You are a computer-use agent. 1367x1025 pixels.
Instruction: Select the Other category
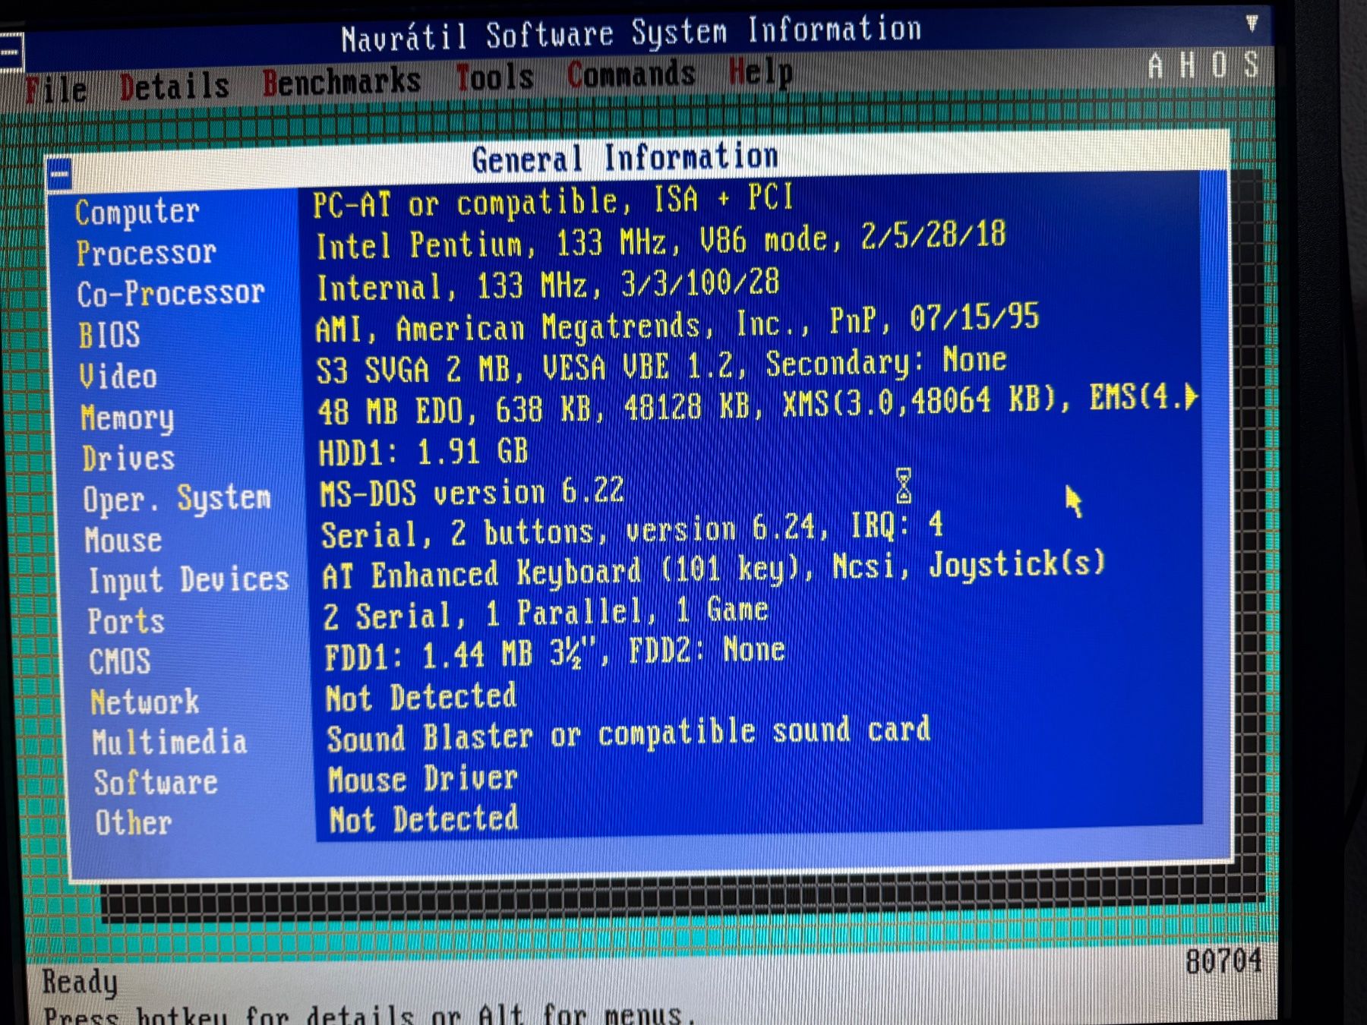134,823
